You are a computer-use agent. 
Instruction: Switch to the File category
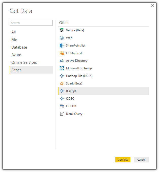pyautogui.click(x=31, y=40)
